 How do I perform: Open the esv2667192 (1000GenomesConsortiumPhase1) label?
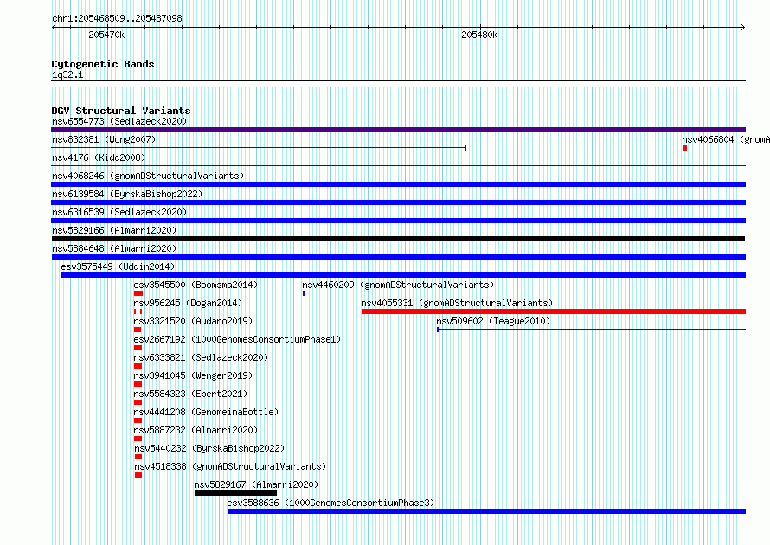pos(237,339)
